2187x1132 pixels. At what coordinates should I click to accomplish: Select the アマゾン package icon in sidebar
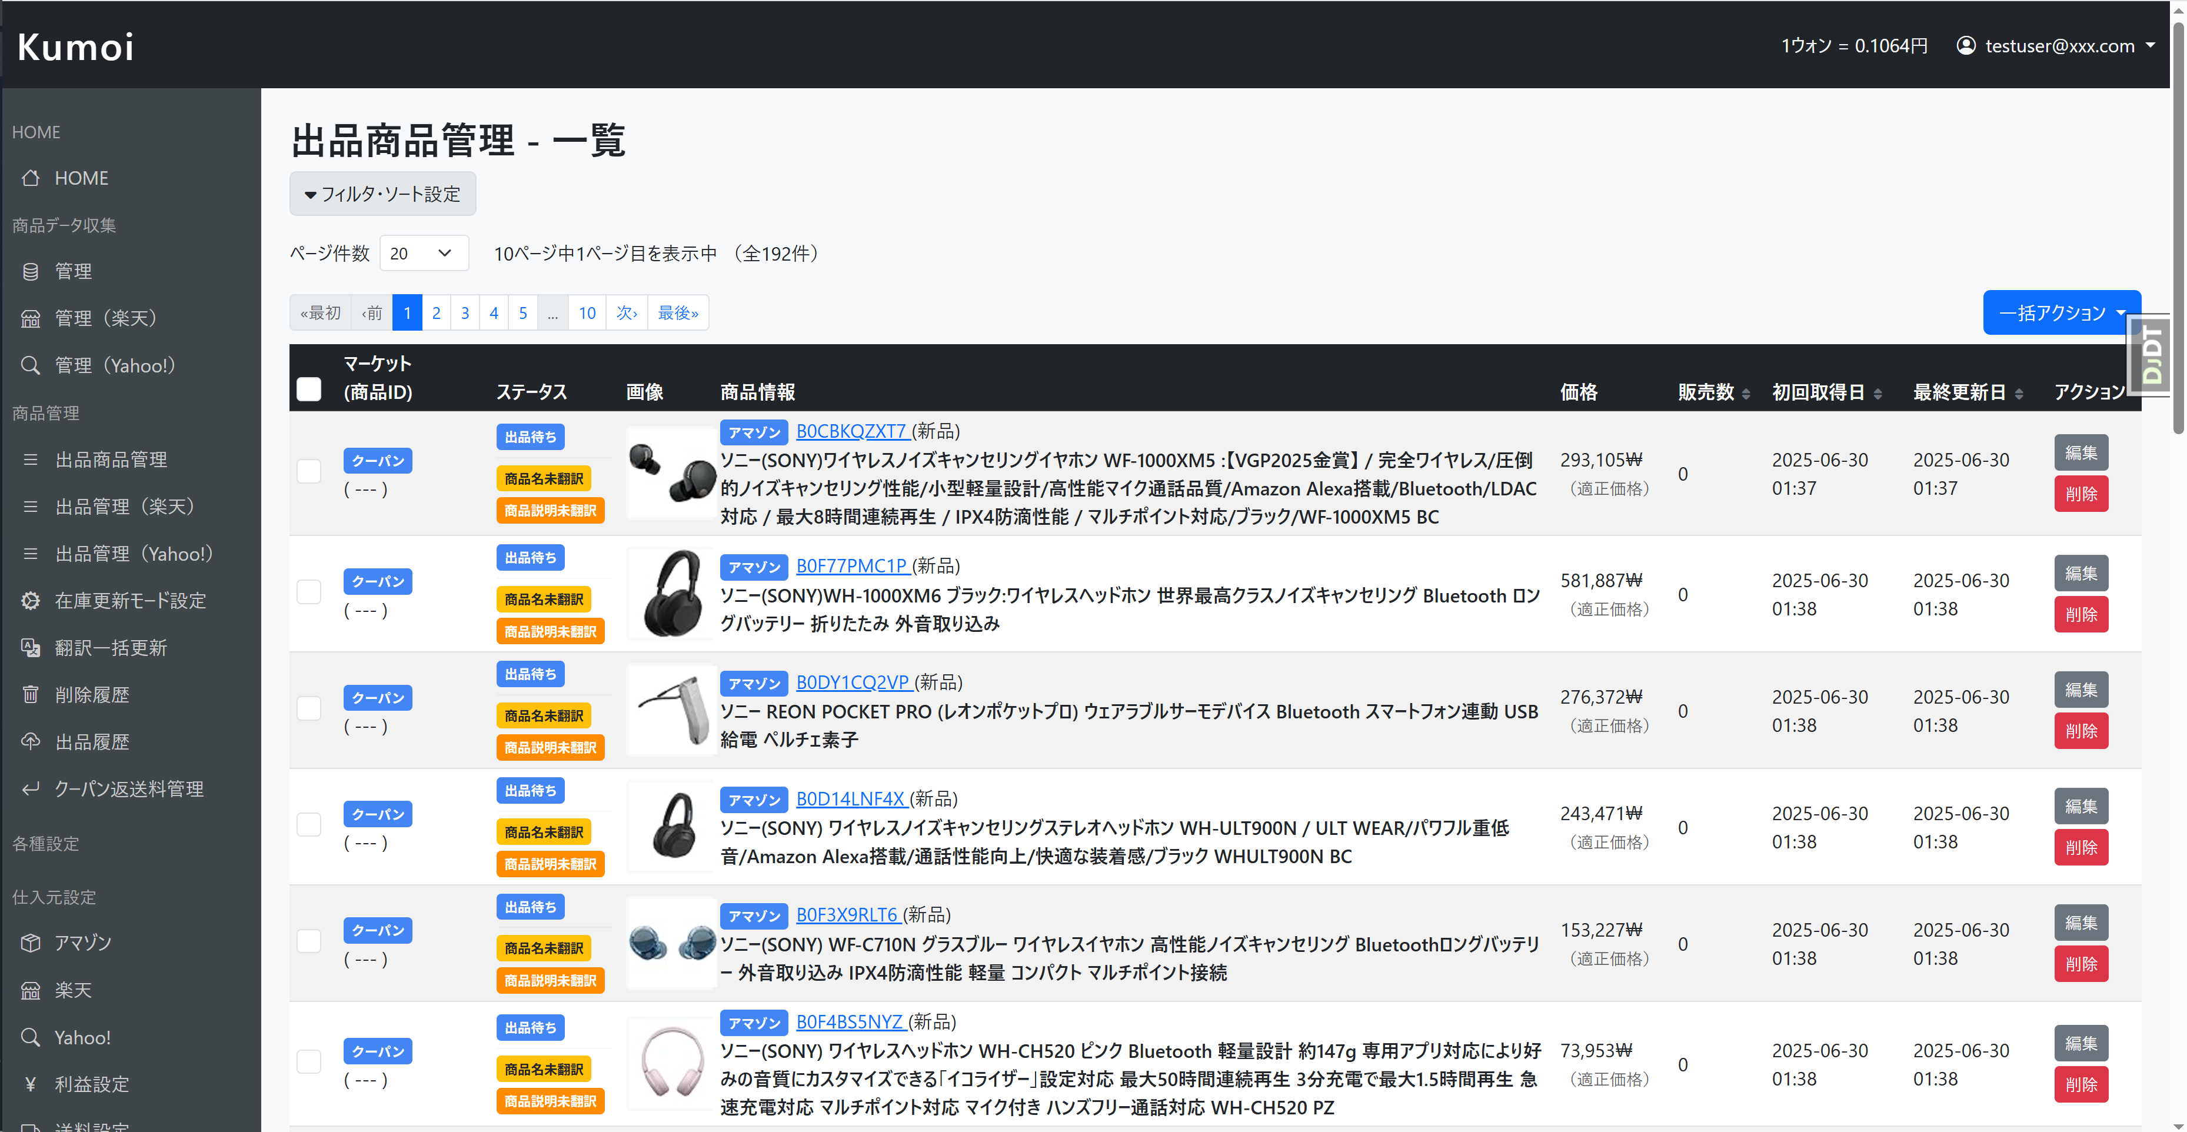pos(31,943)
